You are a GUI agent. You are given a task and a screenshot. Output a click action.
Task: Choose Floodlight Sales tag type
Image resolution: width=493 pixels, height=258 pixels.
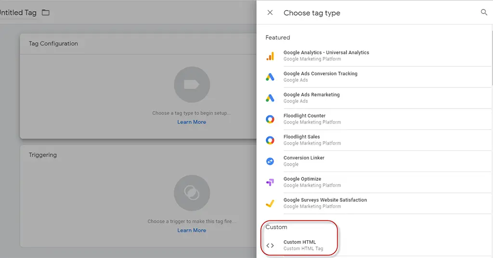pyautogui.click(x=378, y=140)
